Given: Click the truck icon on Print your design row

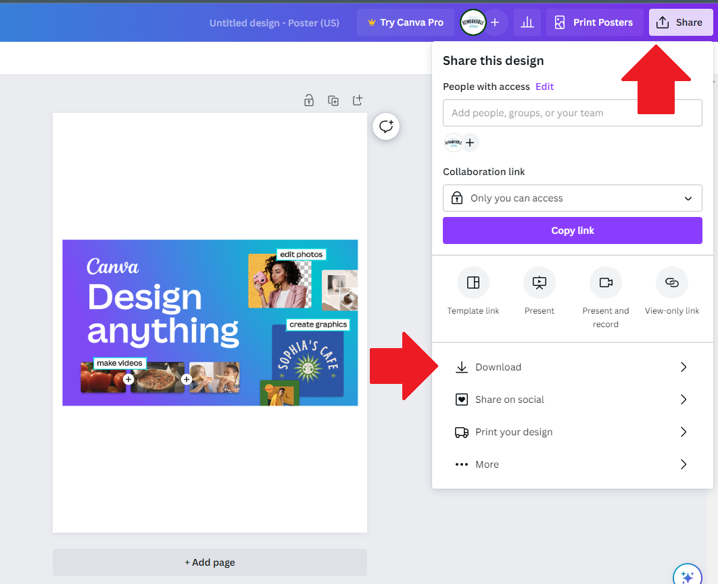Looking at the screenshot, I should [x=462, y=432].
